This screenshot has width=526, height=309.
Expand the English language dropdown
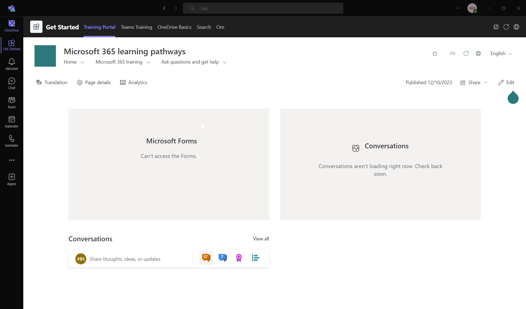click(501, 53)
